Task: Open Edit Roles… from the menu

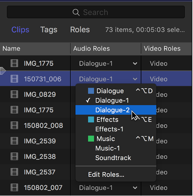Action: click(106, 175)
